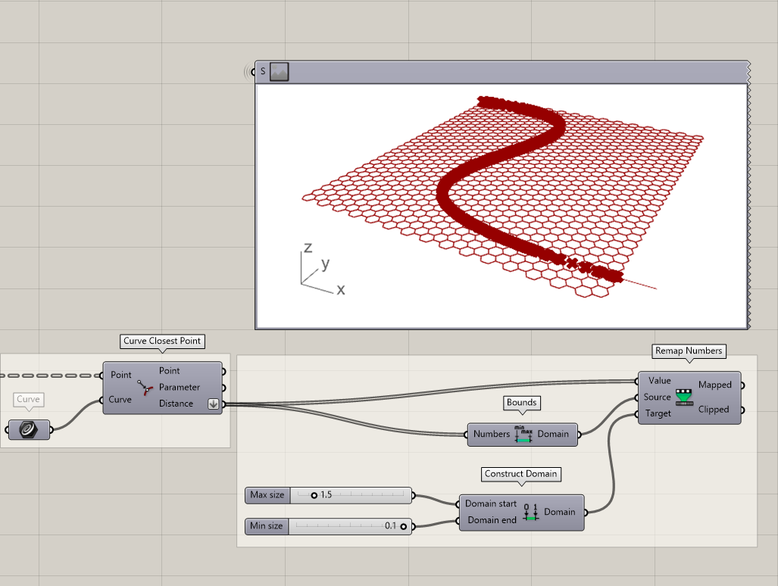Select the Curve parameter hexagon icon
The height and width of the screenshot is (586, 778).
point(29,429)
